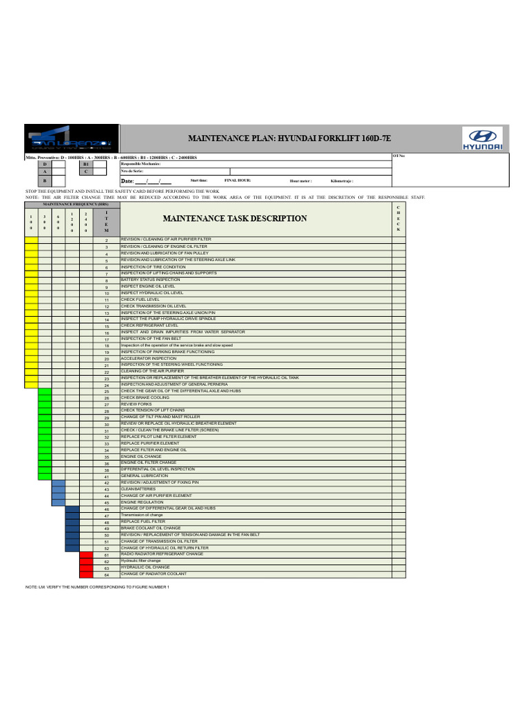529x705 pixels.
Task: Click the OT No box
Action: 450,170
